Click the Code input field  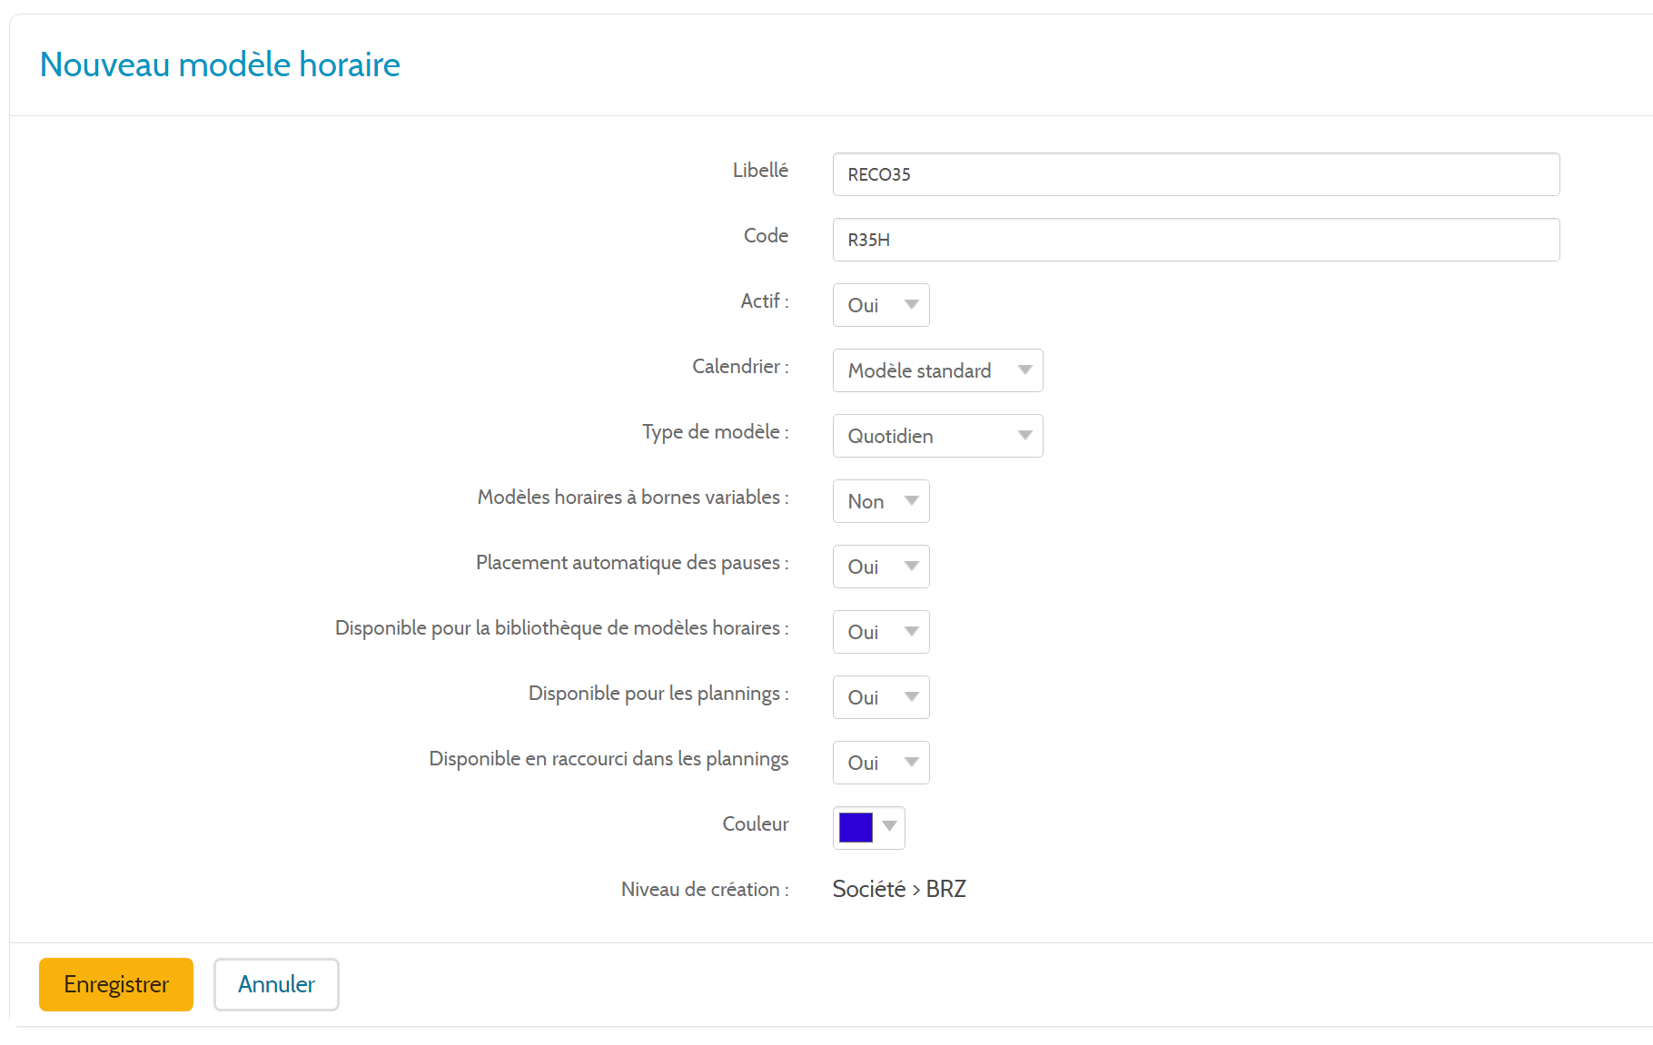[x=1195, y=240]
